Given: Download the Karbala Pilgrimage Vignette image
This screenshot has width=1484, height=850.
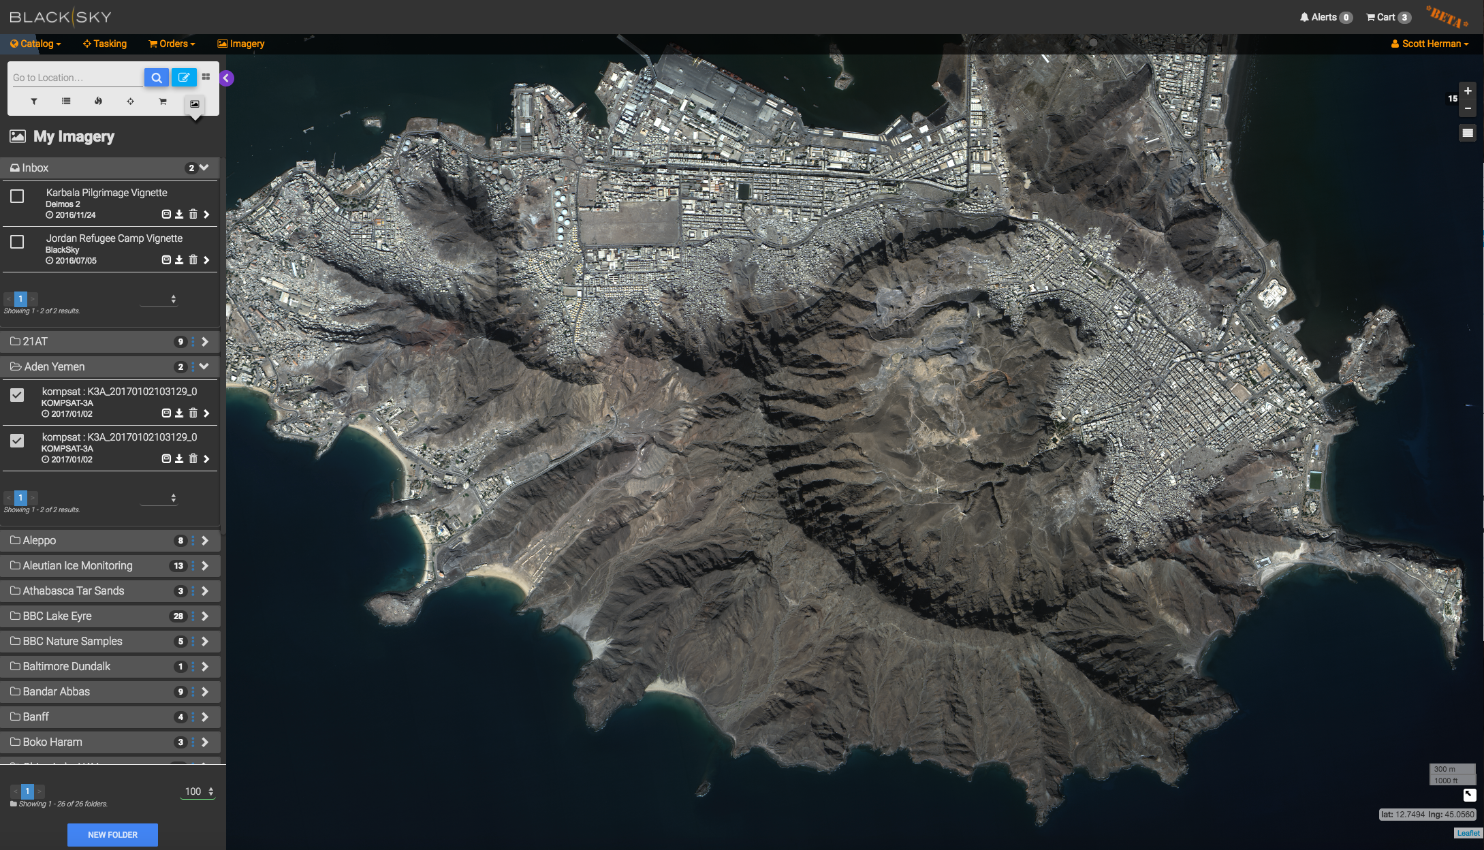Looking at the screenshot, I should click(x=179, y=215).
